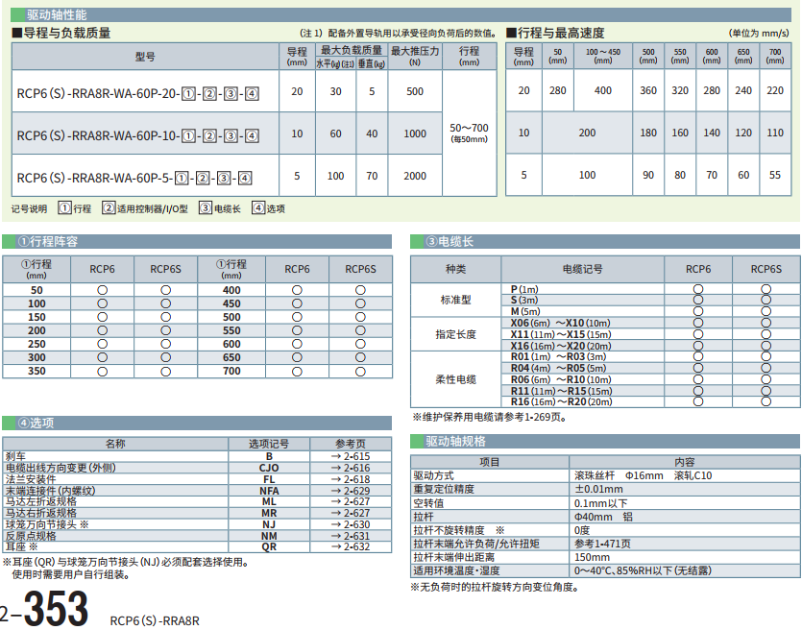Viewport: 802px width, 630px height.
Task: Open page reference "→ 2-618" for FL
Action: coord(351,479)
